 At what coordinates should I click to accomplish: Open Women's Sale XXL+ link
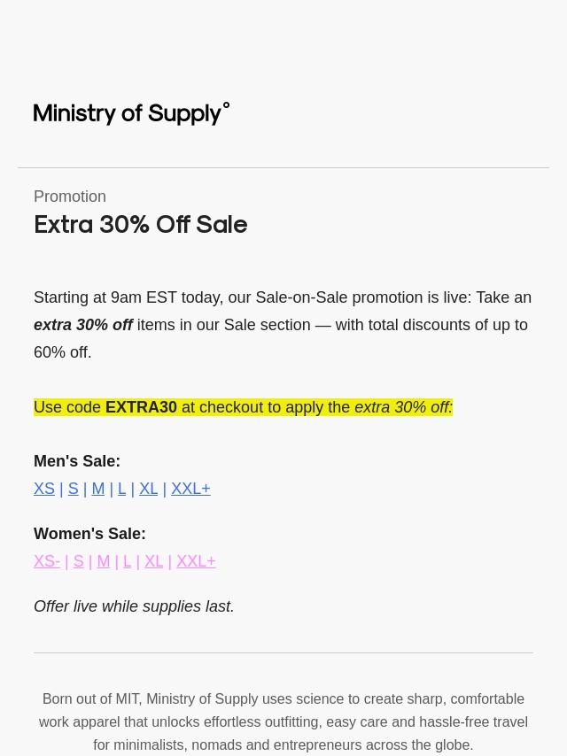click(x=196, y=561)
